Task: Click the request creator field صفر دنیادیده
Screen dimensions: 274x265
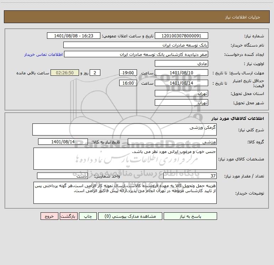Action: coord(136,54)
